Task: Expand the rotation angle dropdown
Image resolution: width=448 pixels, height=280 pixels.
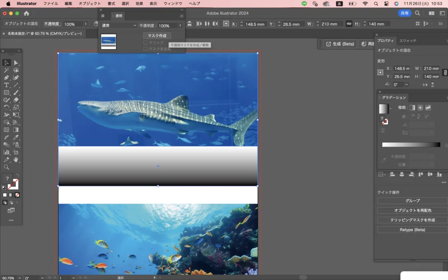Action: click(x=406, y=84)
